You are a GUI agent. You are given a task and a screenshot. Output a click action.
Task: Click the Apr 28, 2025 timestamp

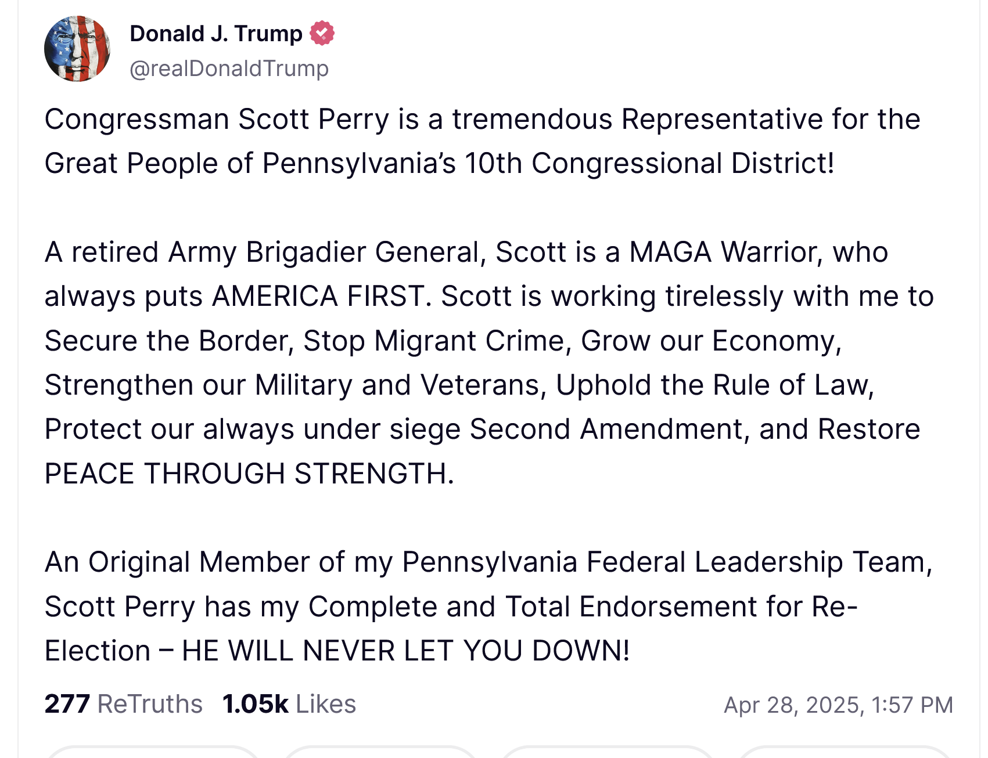838,705
